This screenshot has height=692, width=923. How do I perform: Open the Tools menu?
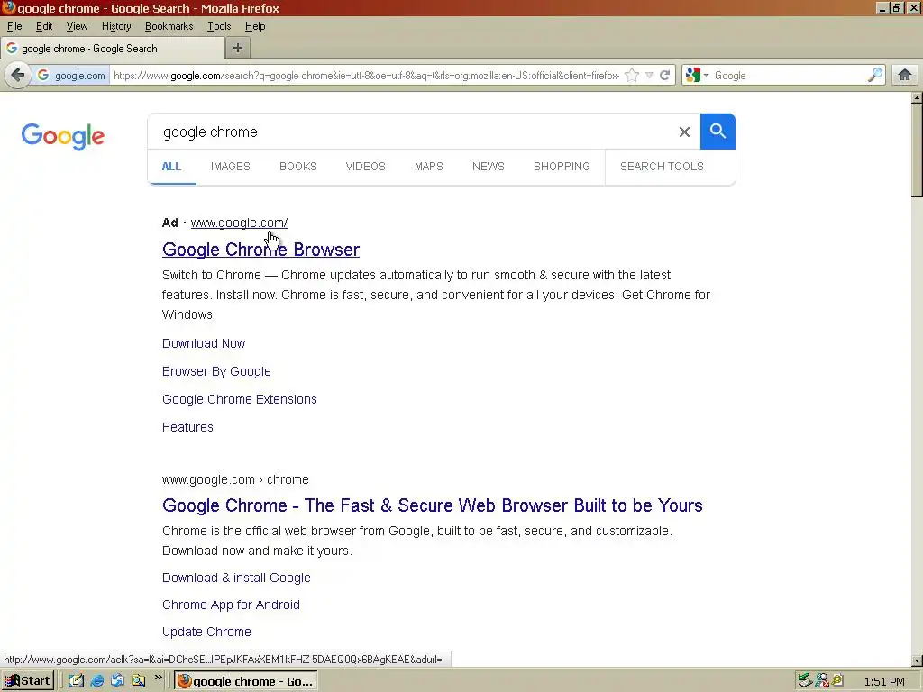tap(218, 26)
